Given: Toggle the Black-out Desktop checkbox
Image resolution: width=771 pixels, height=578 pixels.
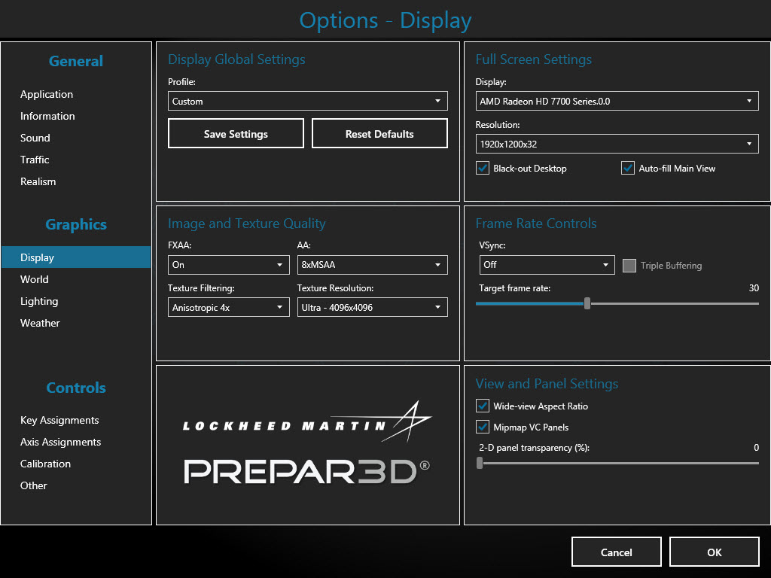Looking at the screenshot, I should (x=483, y=169).
